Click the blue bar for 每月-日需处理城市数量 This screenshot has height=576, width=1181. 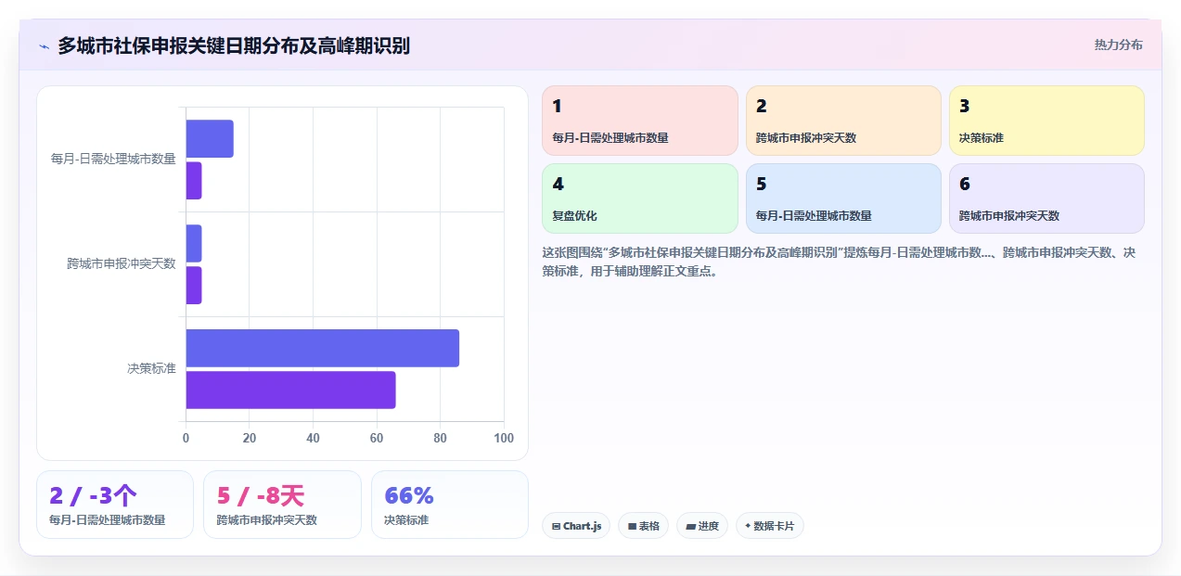click(210, 138)
